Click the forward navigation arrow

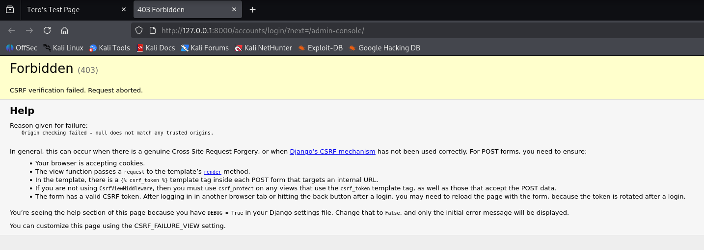tap(29, 30)
